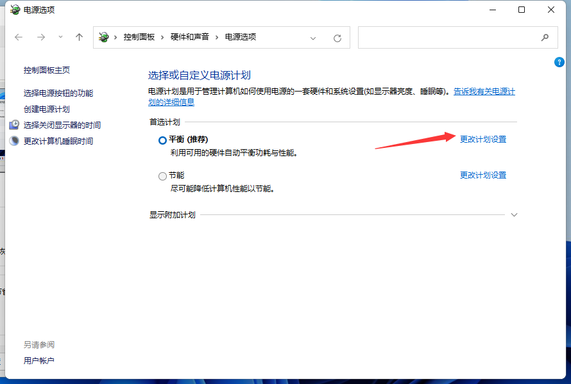Image resolution: width=571 pixels, height=384 pixels.
Task: Go up one folder level arrow
Action: click(80, 37)
